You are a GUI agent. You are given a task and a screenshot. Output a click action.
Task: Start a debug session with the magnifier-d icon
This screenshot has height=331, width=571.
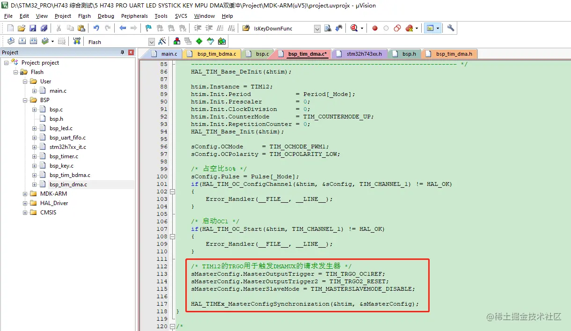pyautogui.click(x=354, y=28)
